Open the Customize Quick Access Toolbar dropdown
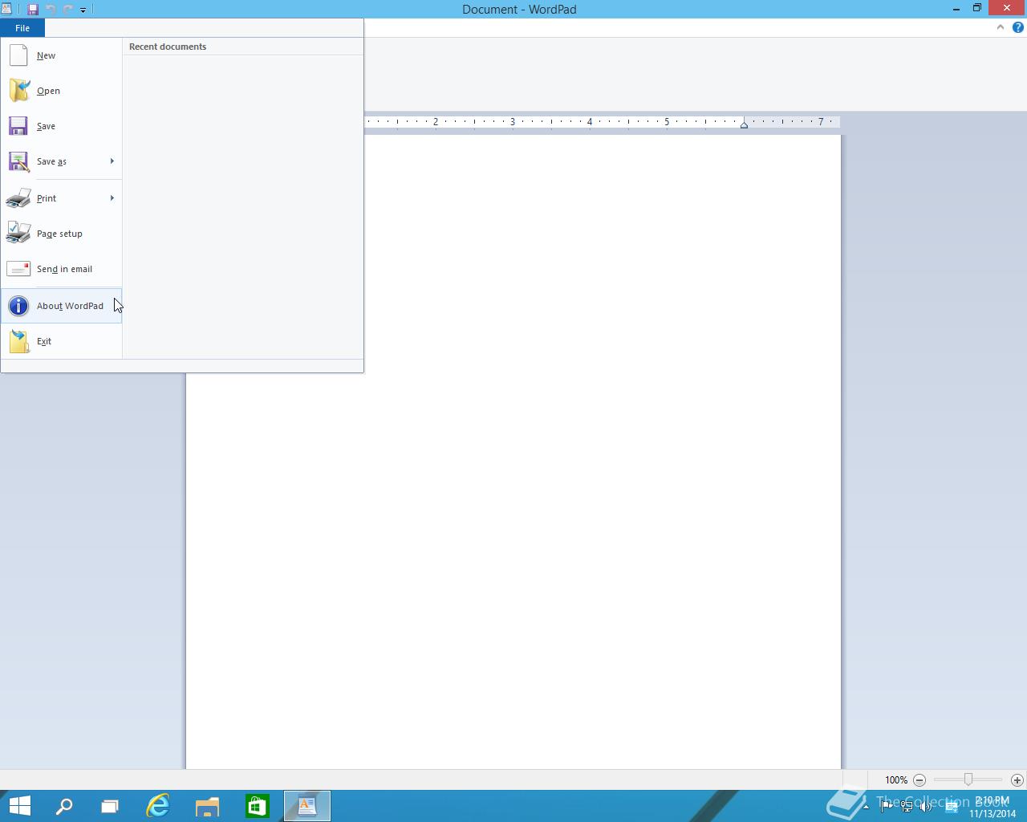The image size is (1027, 822). 83,10
